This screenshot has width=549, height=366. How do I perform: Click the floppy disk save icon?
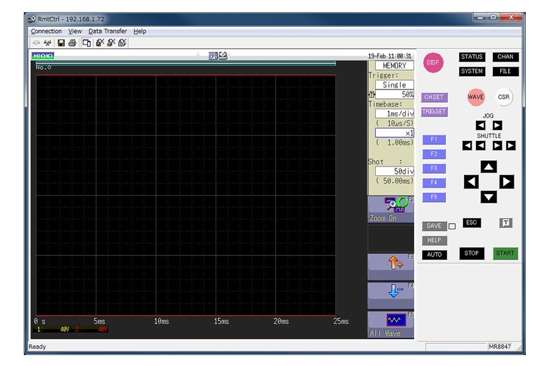tap(61, 43)
